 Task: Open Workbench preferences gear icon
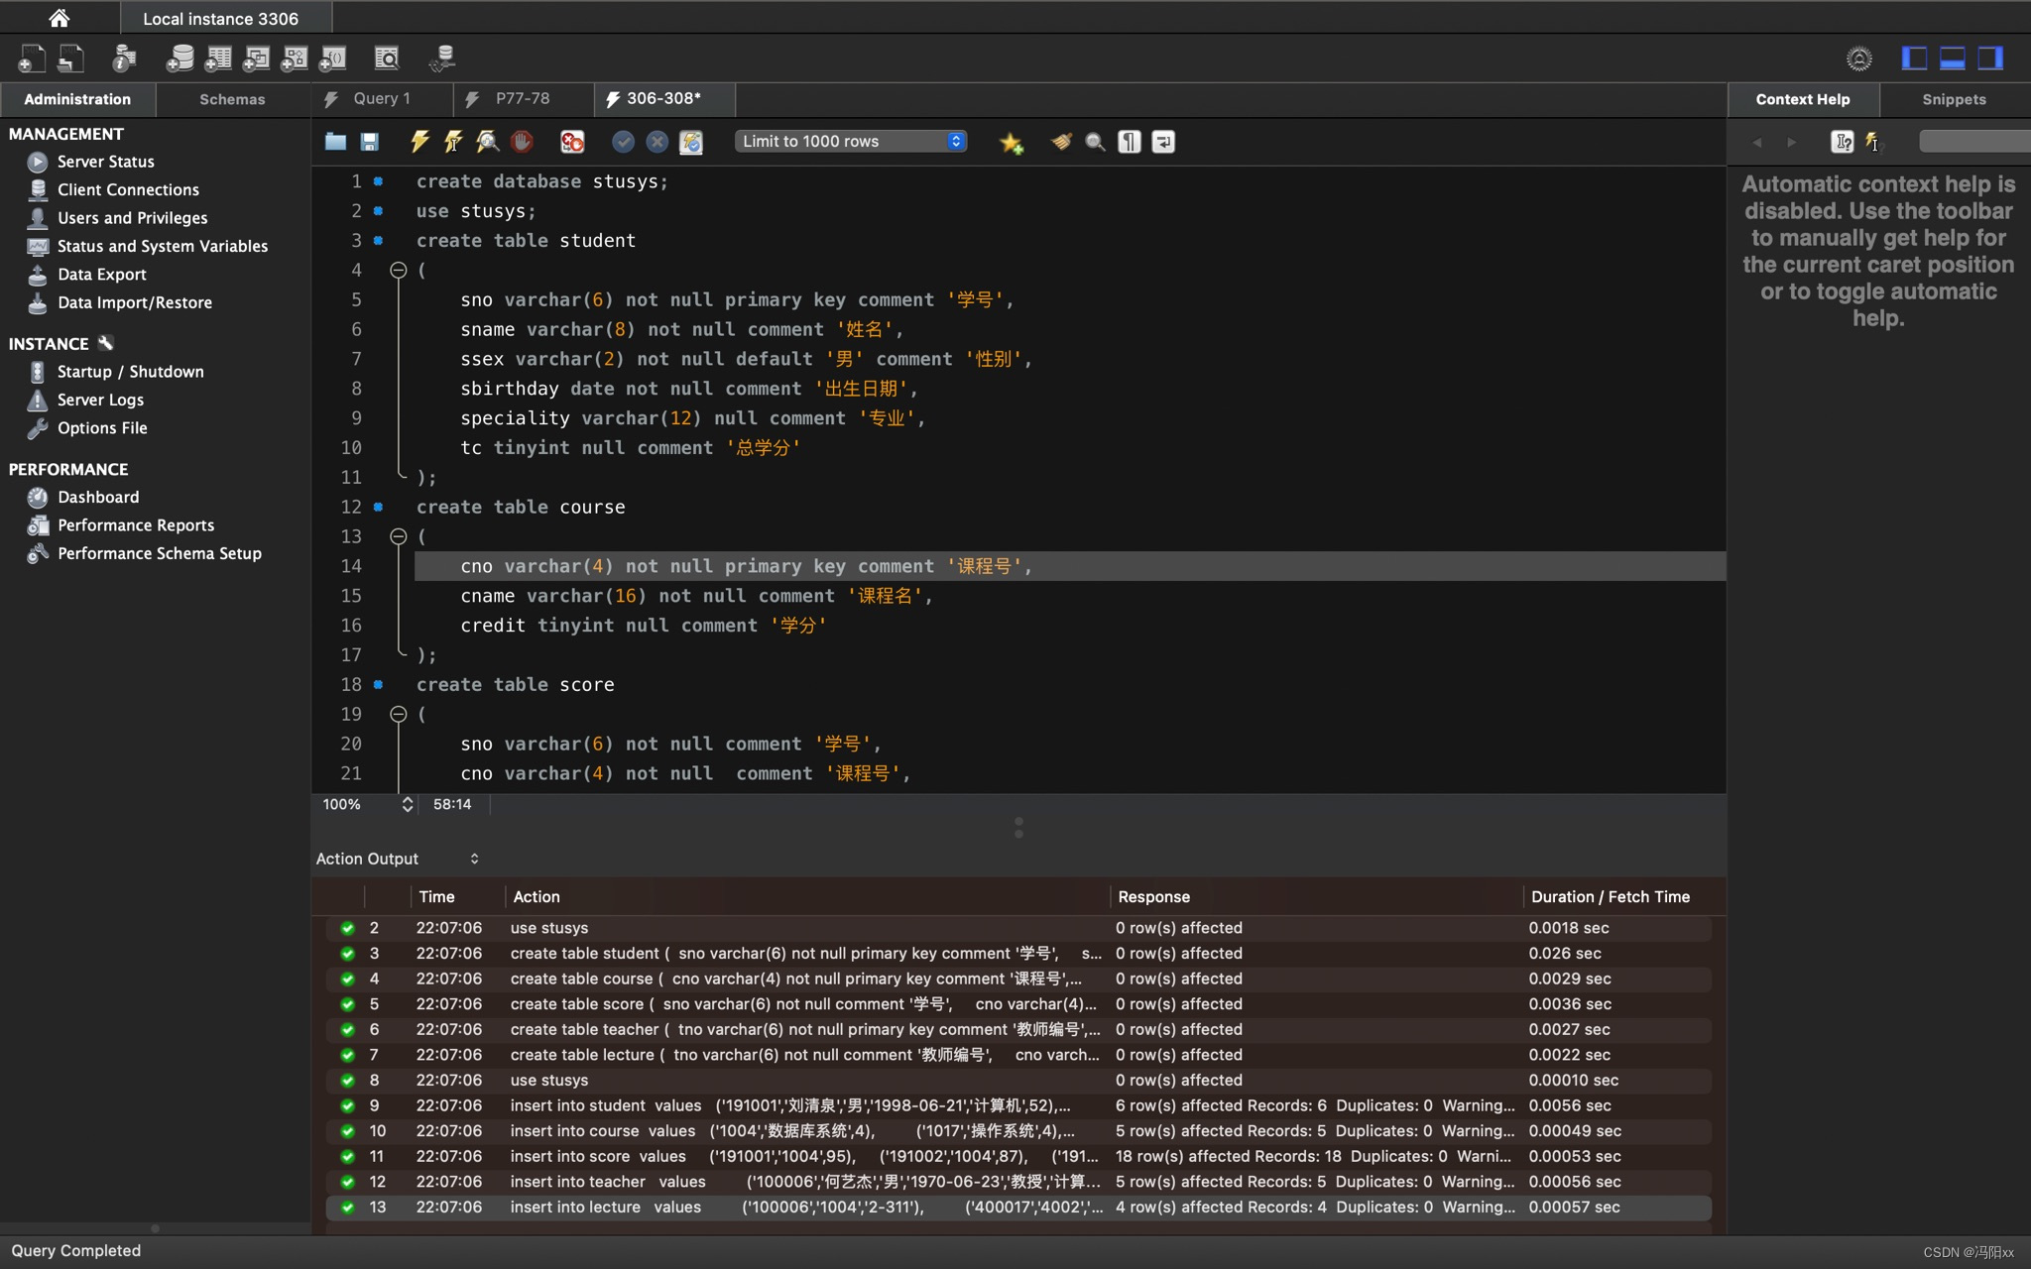1859,58
